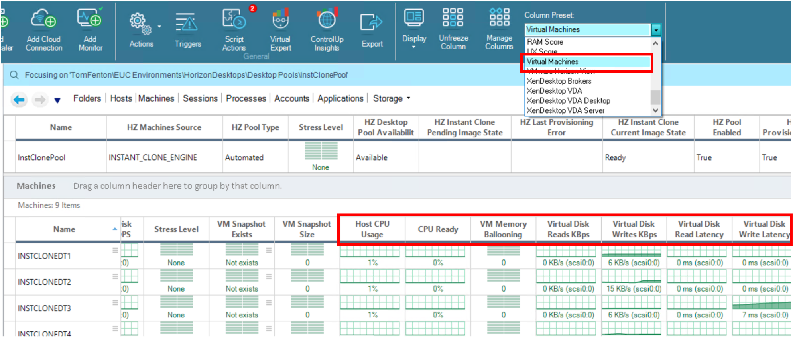Go back with the blue arrow
Screen dimensions: 797x339
click(19, 100)
